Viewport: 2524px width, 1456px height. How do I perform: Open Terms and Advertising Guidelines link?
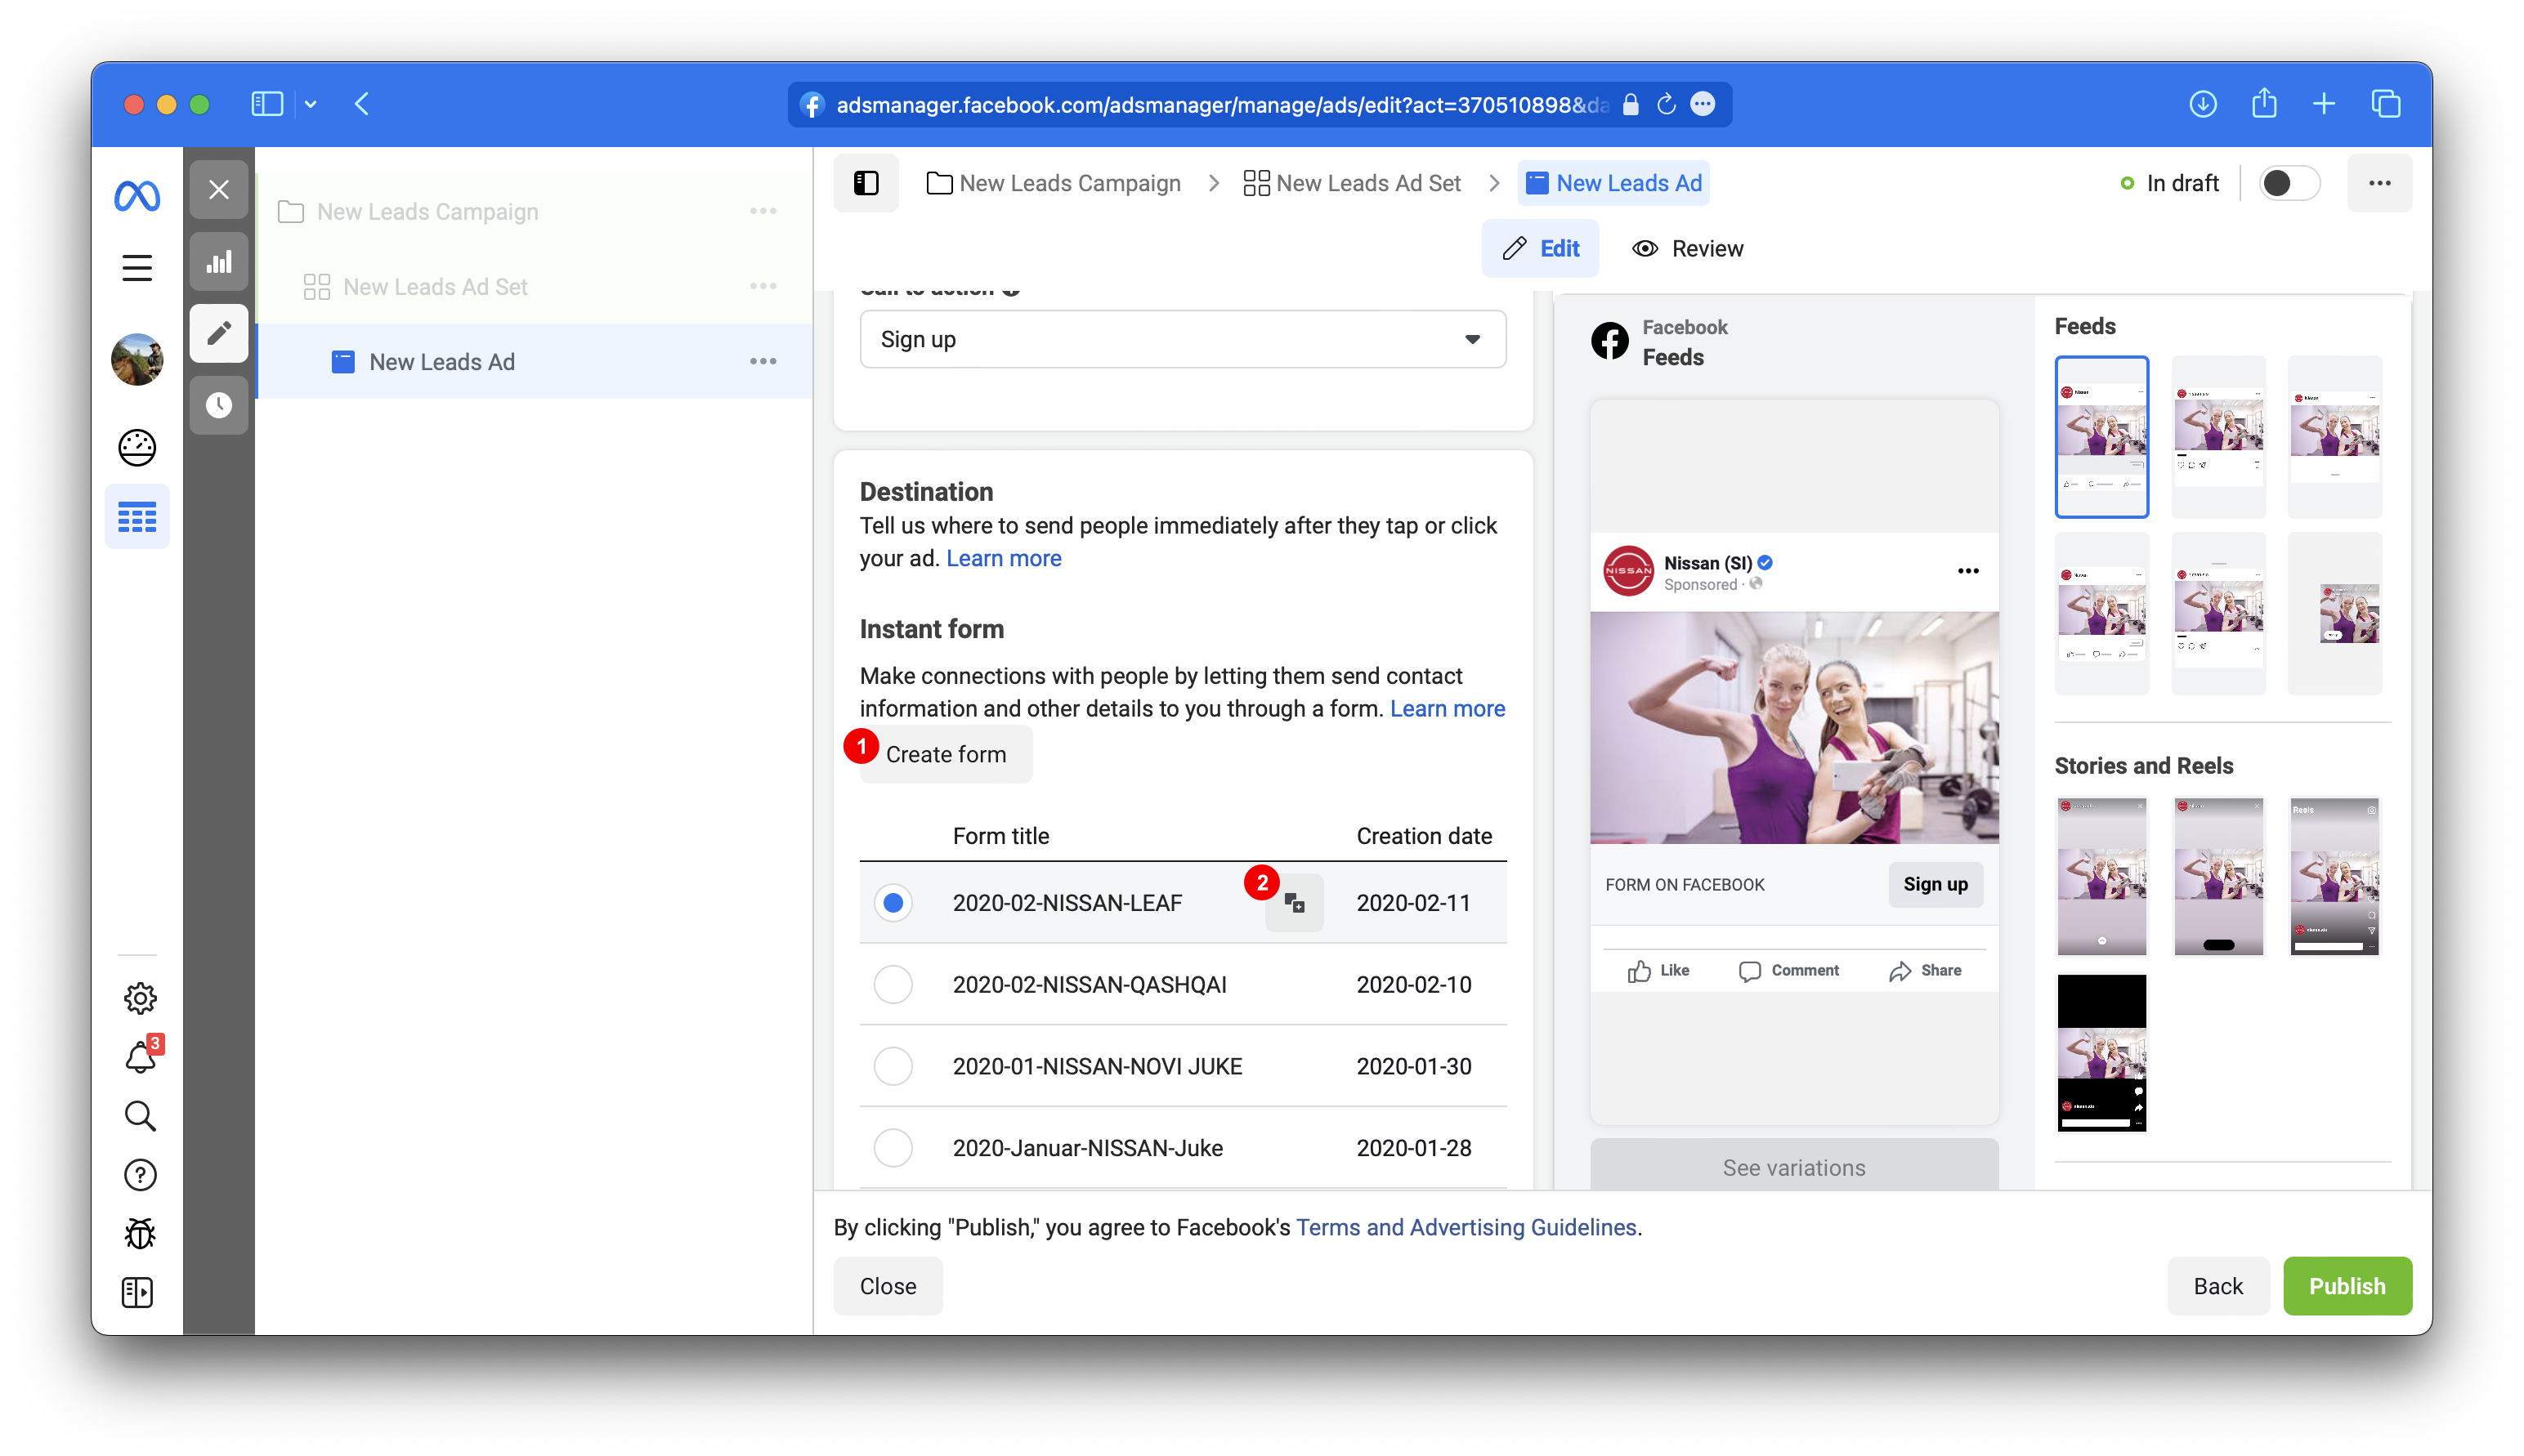coord(1466,1227)
